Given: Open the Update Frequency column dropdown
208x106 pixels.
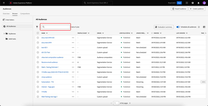Looking at the screenshot, I should pyautogui.click(x=148, y=33).
